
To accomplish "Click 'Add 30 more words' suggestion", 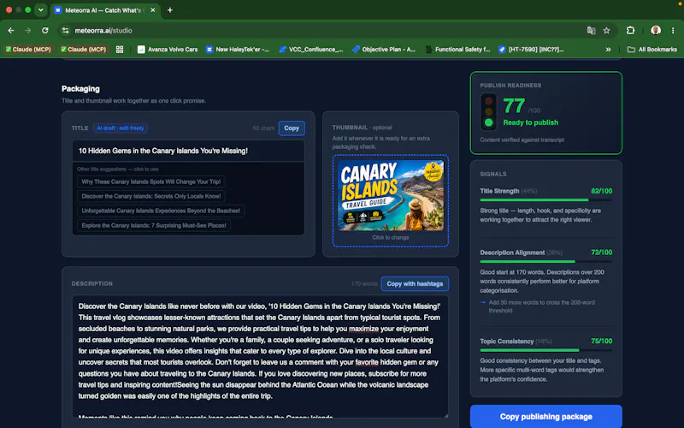I will tap(541, 306).
